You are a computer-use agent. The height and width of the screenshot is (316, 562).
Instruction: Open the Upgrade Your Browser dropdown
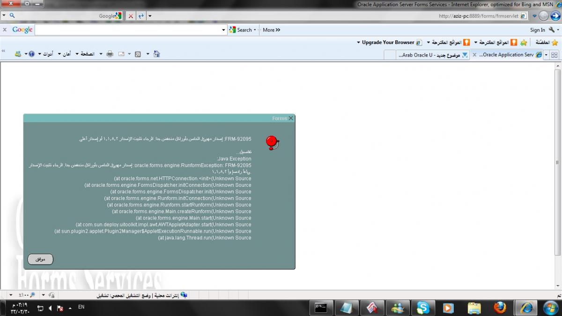click(x=359, y=43)
